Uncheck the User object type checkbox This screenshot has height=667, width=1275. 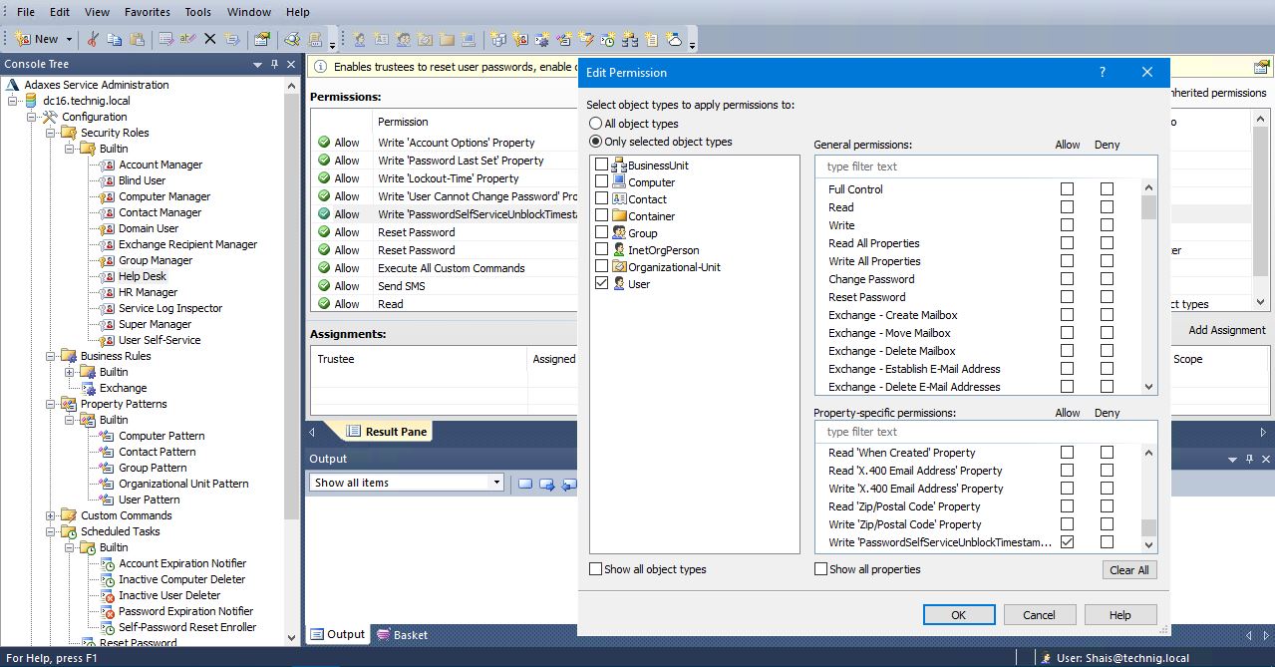[x=601, y=283]
